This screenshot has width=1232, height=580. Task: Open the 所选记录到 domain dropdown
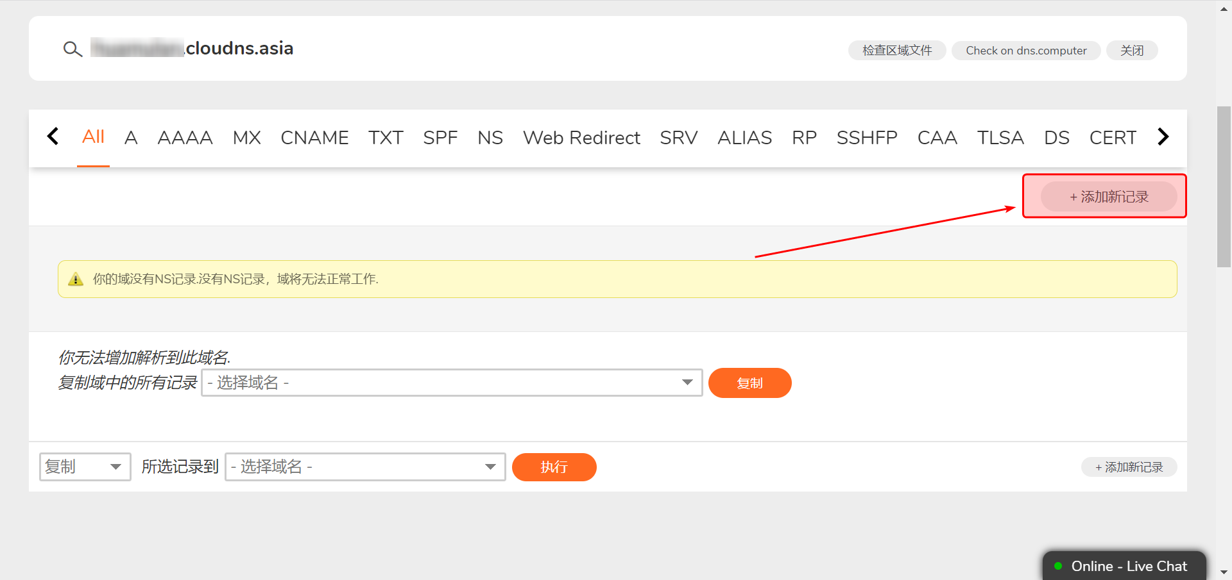click(x=364, y=467)
